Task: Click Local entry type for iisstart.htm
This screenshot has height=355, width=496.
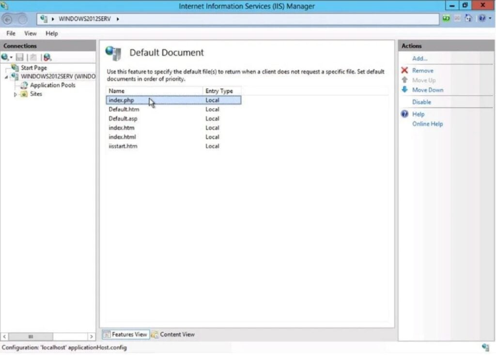Action: [x=212, y=146]
